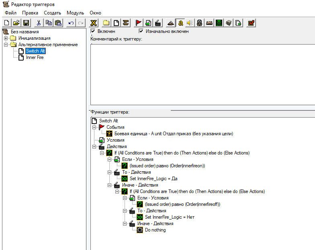Select the 'Switch Alt' trigger in tree

tap(35, 51)
